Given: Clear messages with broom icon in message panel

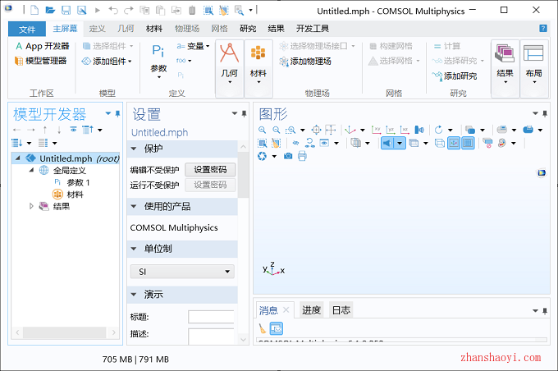Looking at the screenshot, I should click(263, 328).
